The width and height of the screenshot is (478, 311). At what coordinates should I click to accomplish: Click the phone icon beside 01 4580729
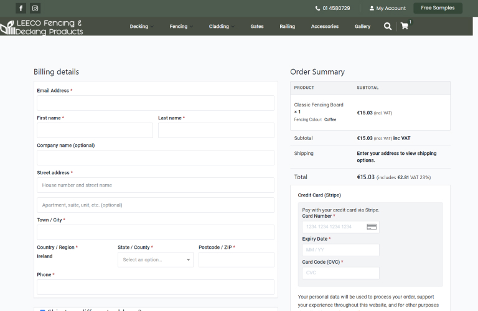click(317, 8)
